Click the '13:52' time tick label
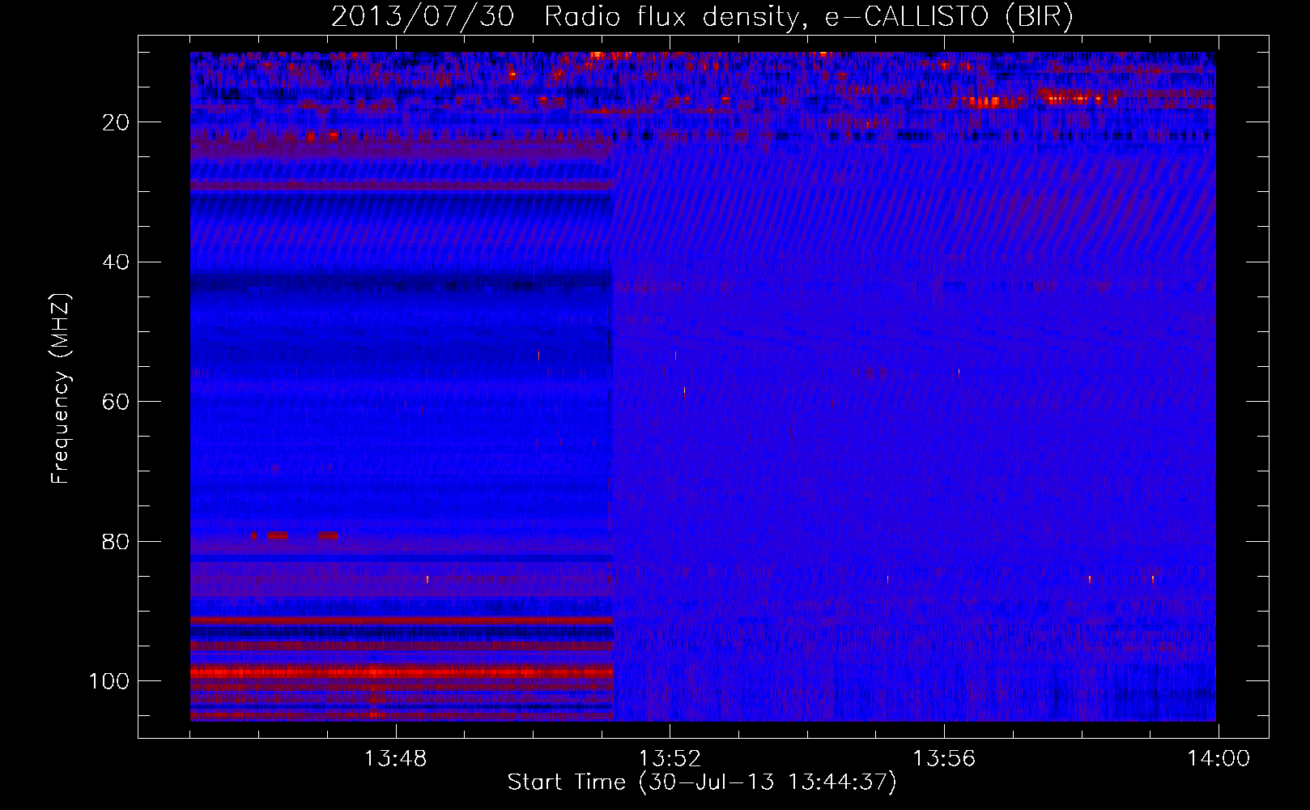Image resolution: width=1310 pixels, height=810 pixels. 670,759
